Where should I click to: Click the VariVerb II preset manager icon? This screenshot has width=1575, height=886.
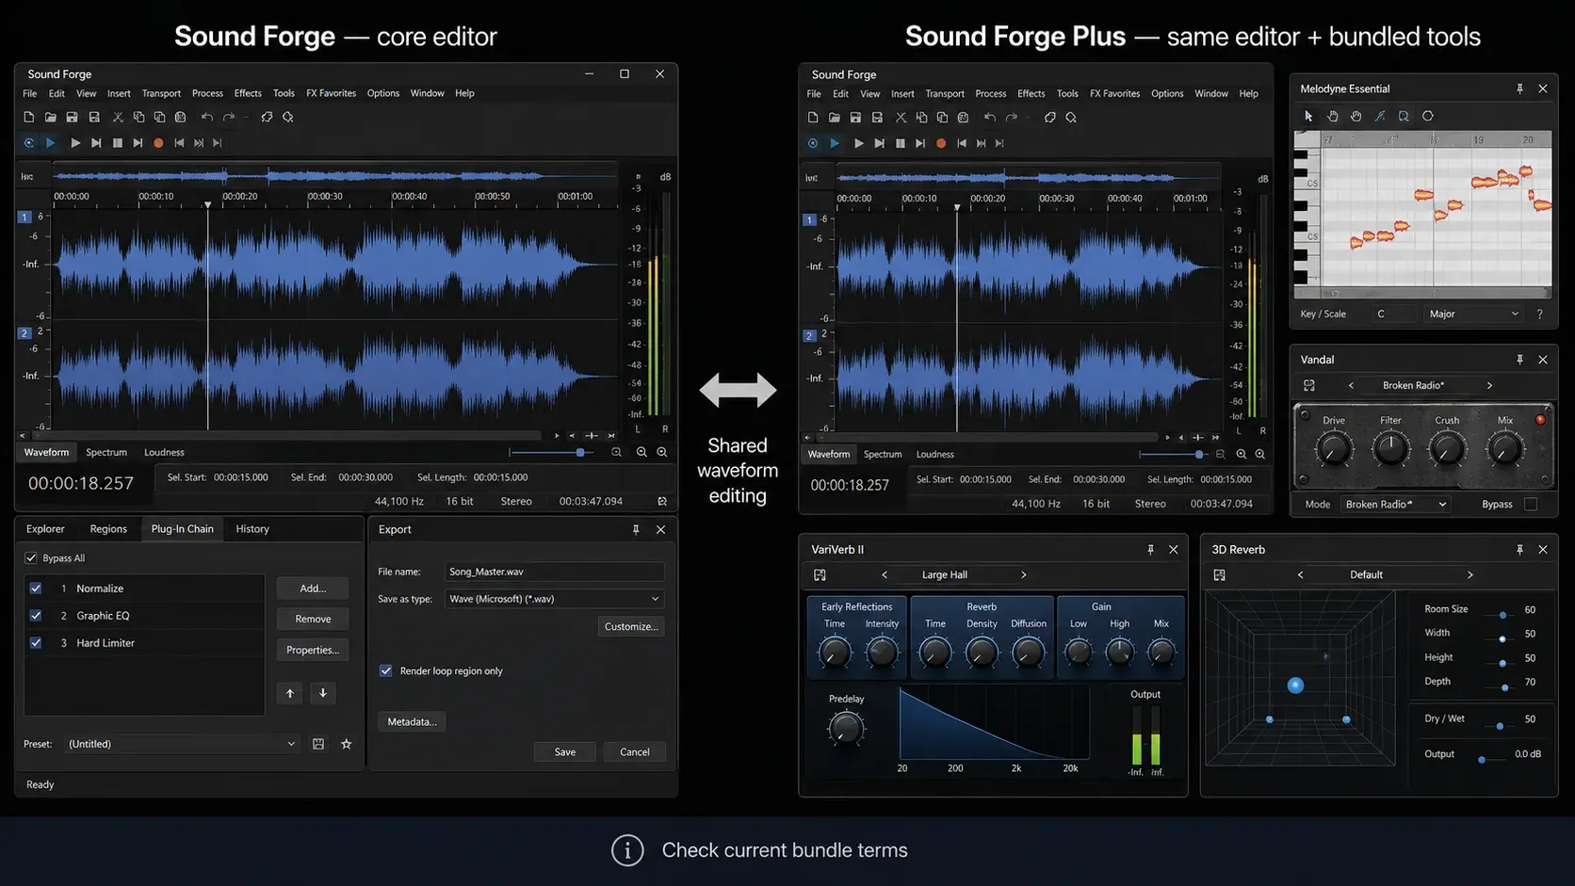[820, 575]
